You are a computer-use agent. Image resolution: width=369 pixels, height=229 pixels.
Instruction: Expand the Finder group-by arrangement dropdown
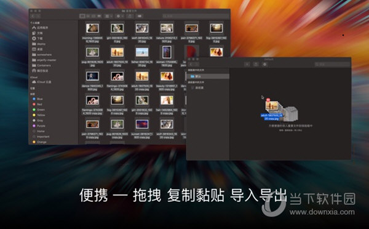108,16
